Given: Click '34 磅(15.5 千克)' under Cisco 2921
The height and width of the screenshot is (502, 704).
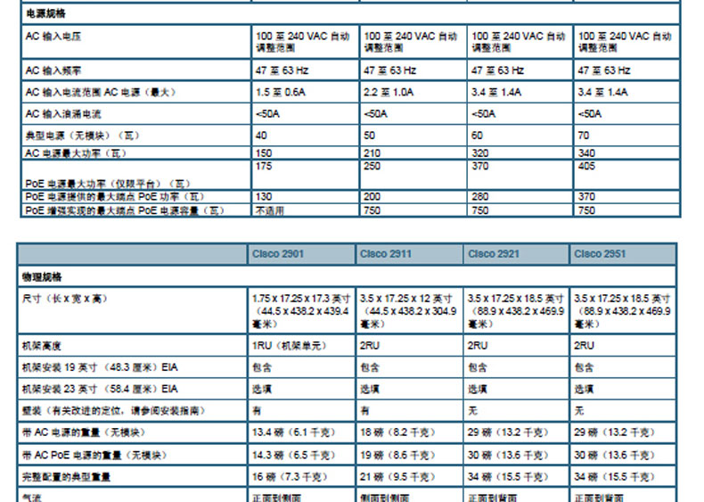Looking at the screenshot, I should click(x=508, y=477).
